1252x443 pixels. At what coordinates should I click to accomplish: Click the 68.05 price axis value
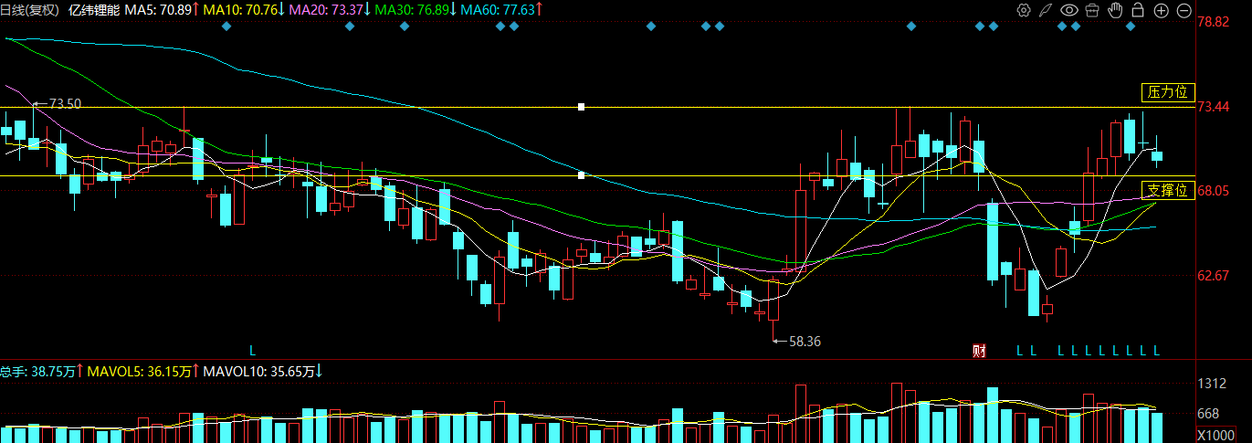click(1214, 191)
